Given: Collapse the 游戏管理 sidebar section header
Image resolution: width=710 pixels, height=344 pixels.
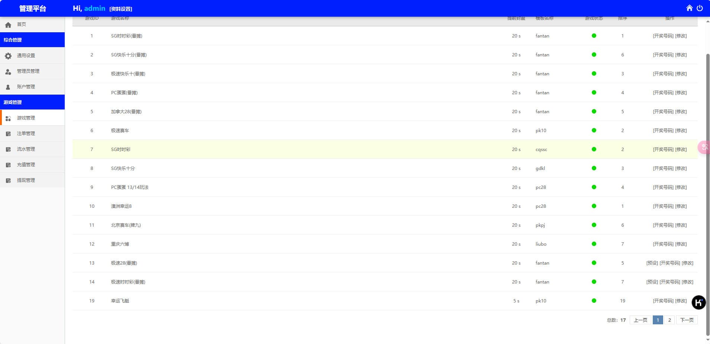Looking at the screenshot, I should pyautogui.click(x=32, y=102).
